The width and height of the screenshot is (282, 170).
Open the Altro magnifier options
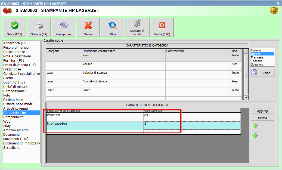[113, 27]
